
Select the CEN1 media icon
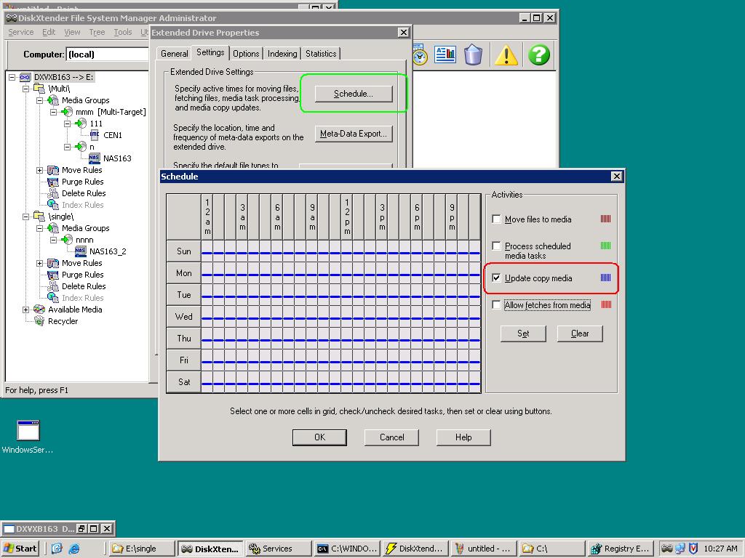[95, 134]
